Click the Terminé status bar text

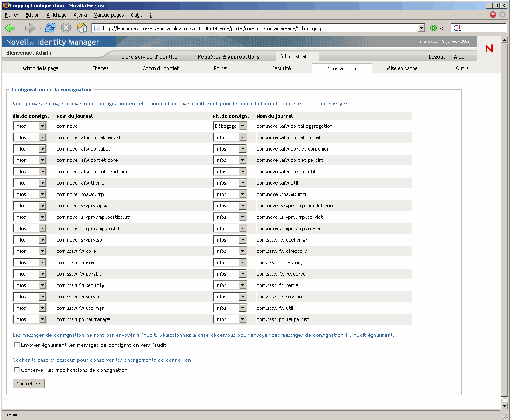point(13,415)
